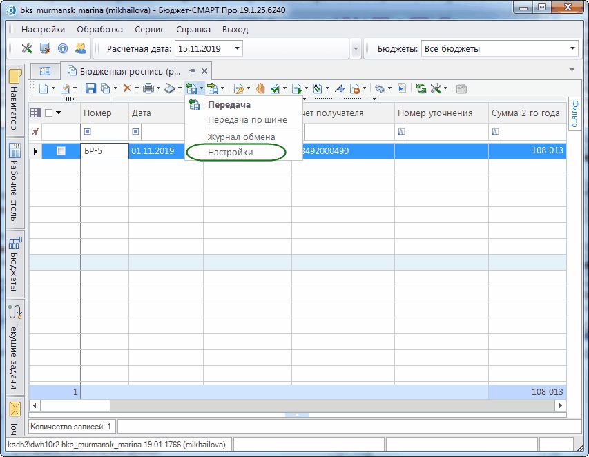Open the Фильтр panel on right edge
This screenshot has height=457, width=589.
574,113
